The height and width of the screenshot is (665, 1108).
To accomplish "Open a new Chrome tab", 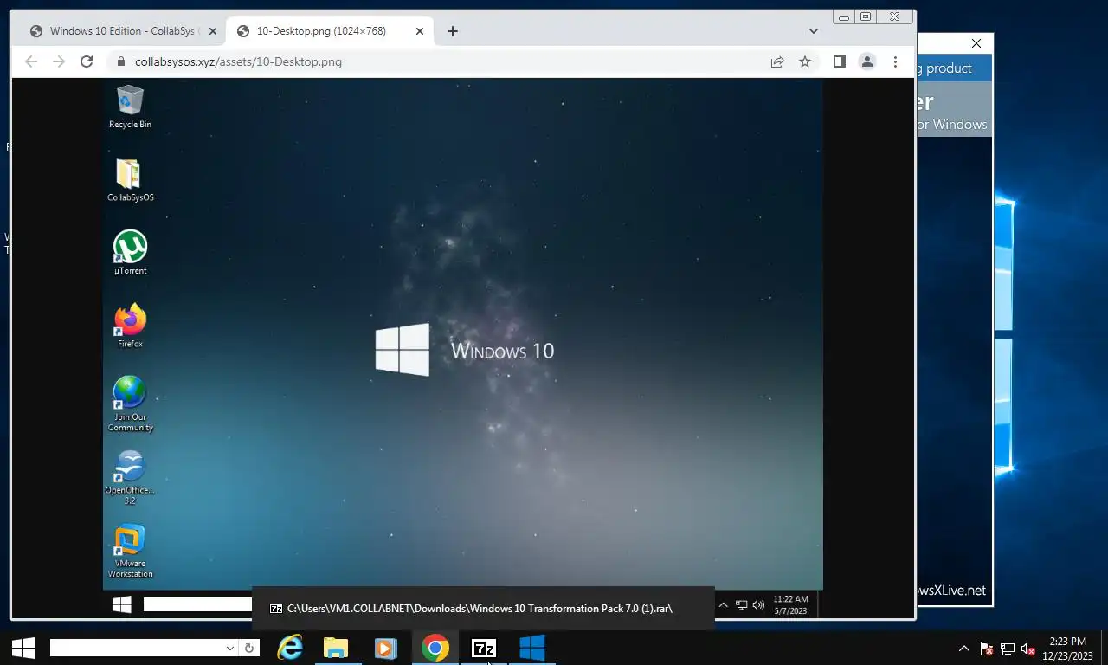I will point(452,31).
